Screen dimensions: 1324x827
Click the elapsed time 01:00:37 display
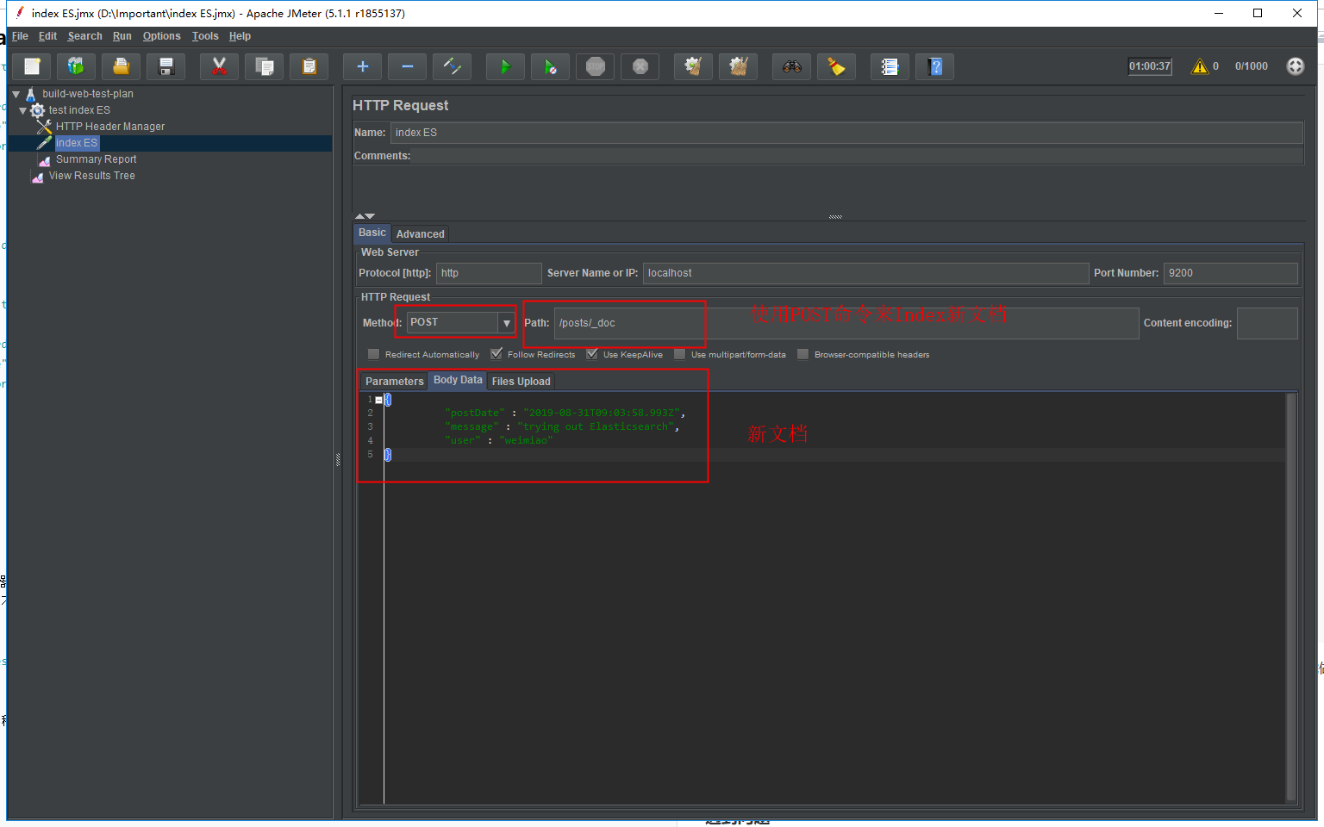point(1150,66)
